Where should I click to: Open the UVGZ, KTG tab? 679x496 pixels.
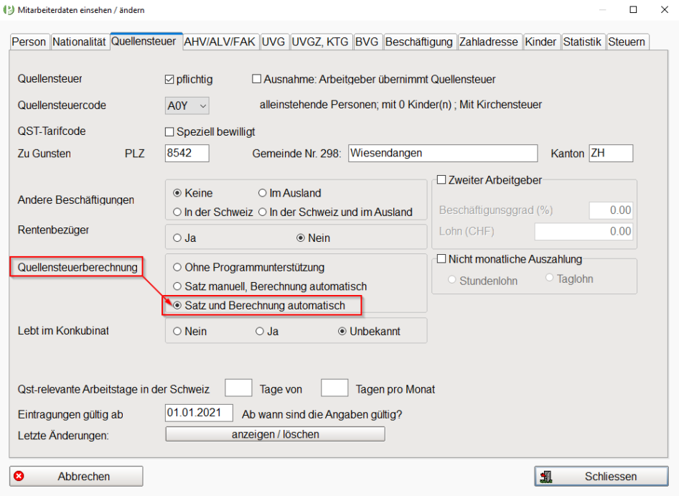pos(320,42)
